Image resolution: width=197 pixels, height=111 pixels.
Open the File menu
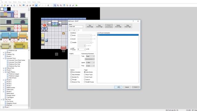(x=2, y=2)
